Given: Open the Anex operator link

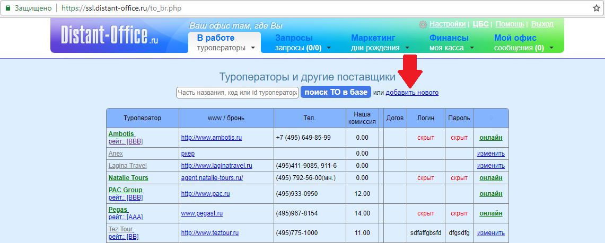Looking at the screenshot, I should [116, 154].
